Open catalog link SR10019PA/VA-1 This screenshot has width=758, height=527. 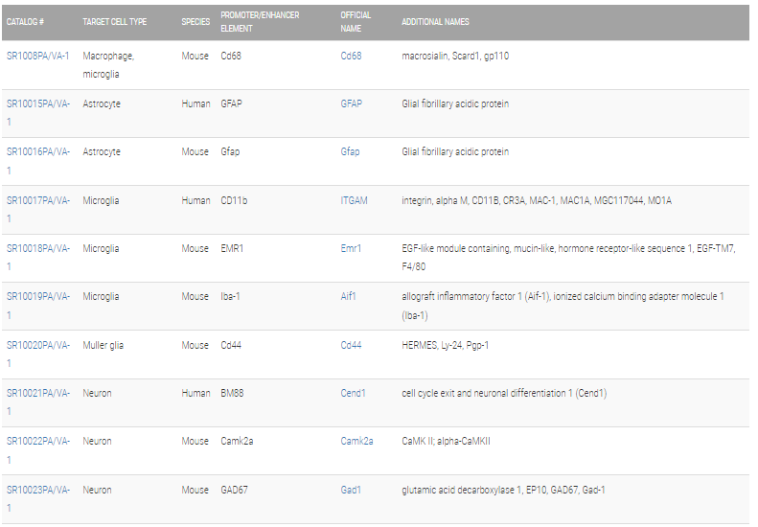coord(37,306)
